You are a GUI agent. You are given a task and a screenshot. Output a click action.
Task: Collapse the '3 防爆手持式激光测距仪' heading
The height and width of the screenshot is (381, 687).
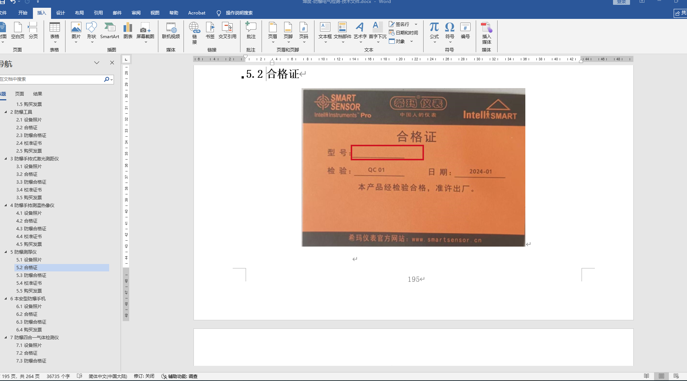pos(6,158)
